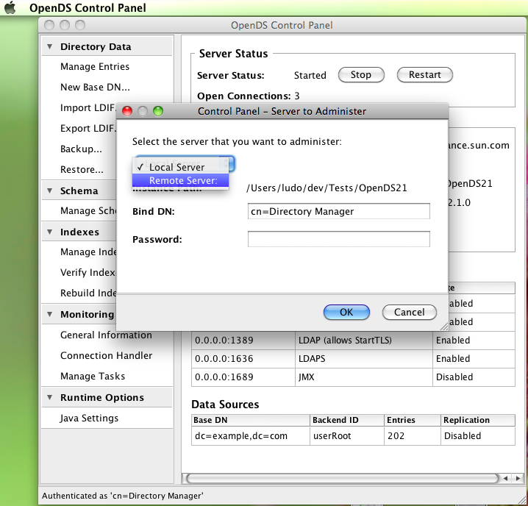Choose Local Server option in dropdown

point(176,168)
